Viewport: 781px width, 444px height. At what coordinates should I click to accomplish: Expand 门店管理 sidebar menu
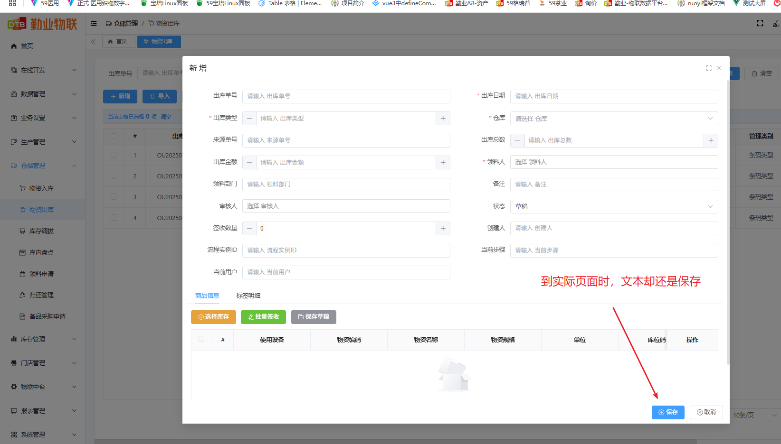point(42,363)
